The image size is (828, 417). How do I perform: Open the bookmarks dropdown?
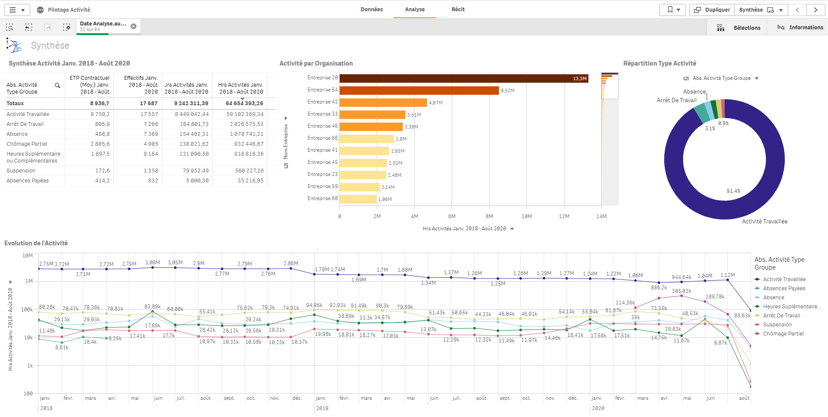pyautogui.click(x=672, y=10)
